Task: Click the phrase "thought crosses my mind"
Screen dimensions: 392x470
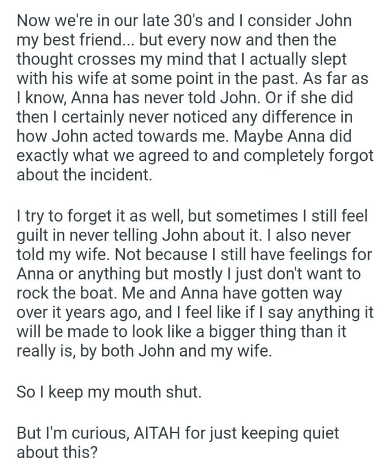Action: [113, 59]
